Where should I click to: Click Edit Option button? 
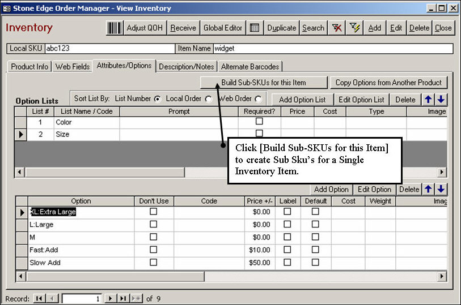pos(375,190)
